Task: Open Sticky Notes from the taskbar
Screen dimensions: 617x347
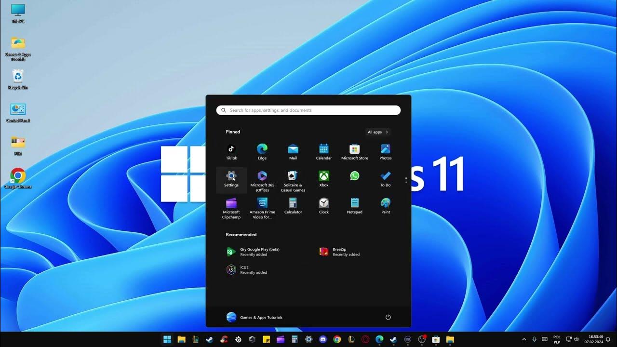Action: (266, 339)
